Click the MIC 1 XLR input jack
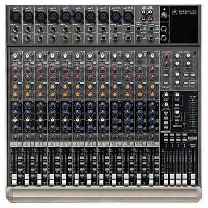The width and height of the screenshot is (208, 208). point(16,17)
